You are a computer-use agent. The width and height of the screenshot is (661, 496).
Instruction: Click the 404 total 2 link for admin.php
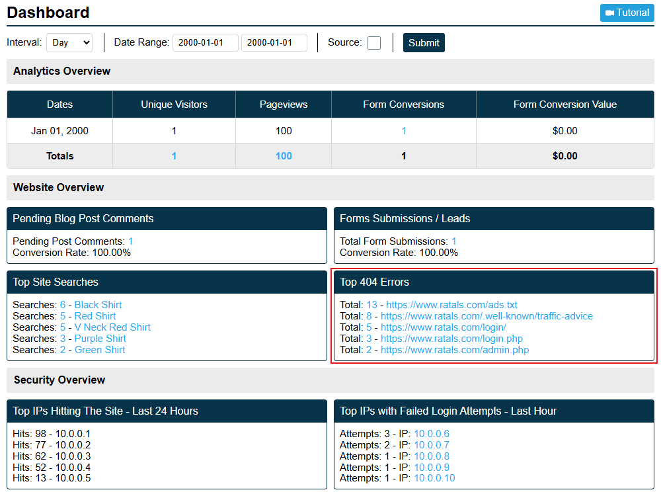coord(369,350)
